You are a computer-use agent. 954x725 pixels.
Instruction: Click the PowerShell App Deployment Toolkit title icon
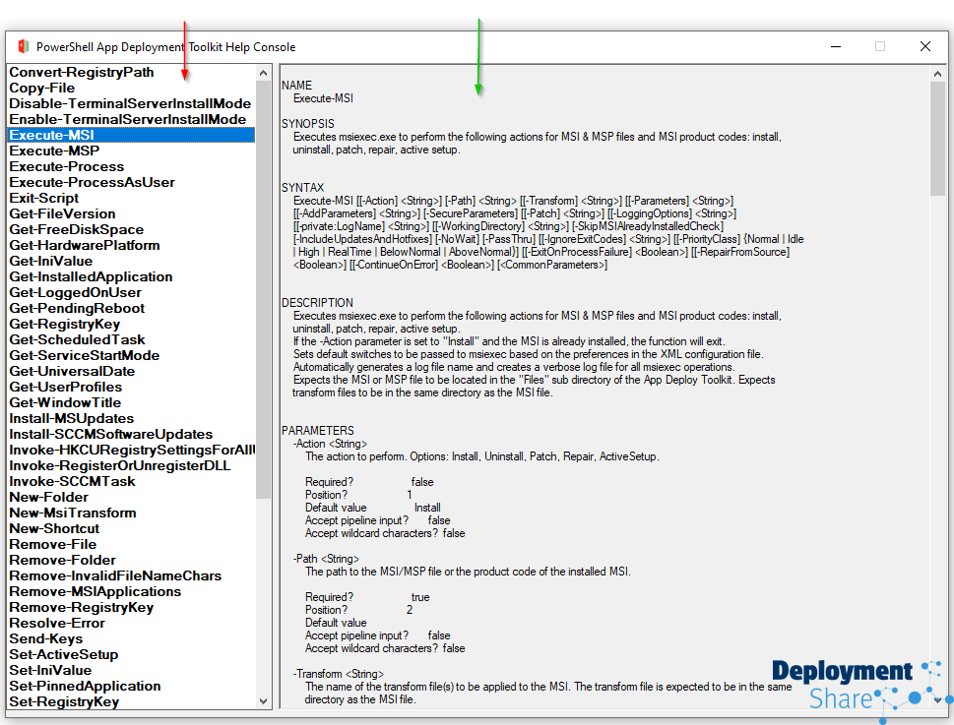[23, 46]
